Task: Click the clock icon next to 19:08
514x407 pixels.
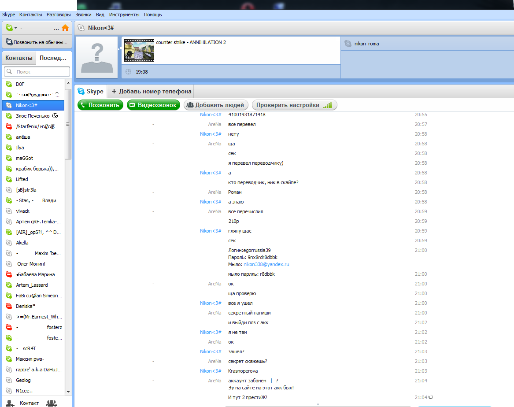Action: 129,72
